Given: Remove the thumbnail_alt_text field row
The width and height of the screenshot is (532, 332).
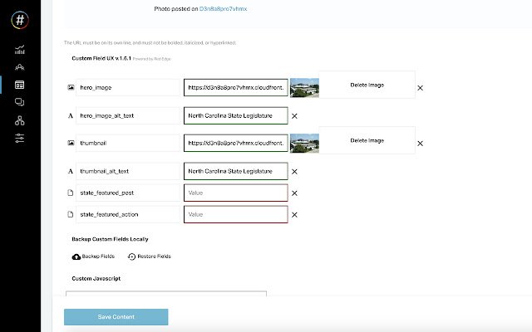Looking at the screenshot, I should coord(294,172).
